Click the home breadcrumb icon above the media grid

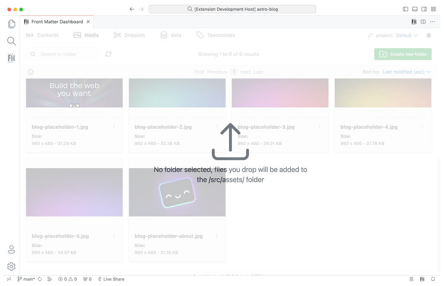click(31, 71)
